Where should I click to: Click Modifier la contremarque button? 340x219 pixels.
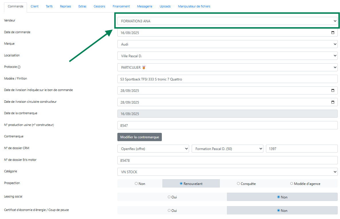click(140, 137)
